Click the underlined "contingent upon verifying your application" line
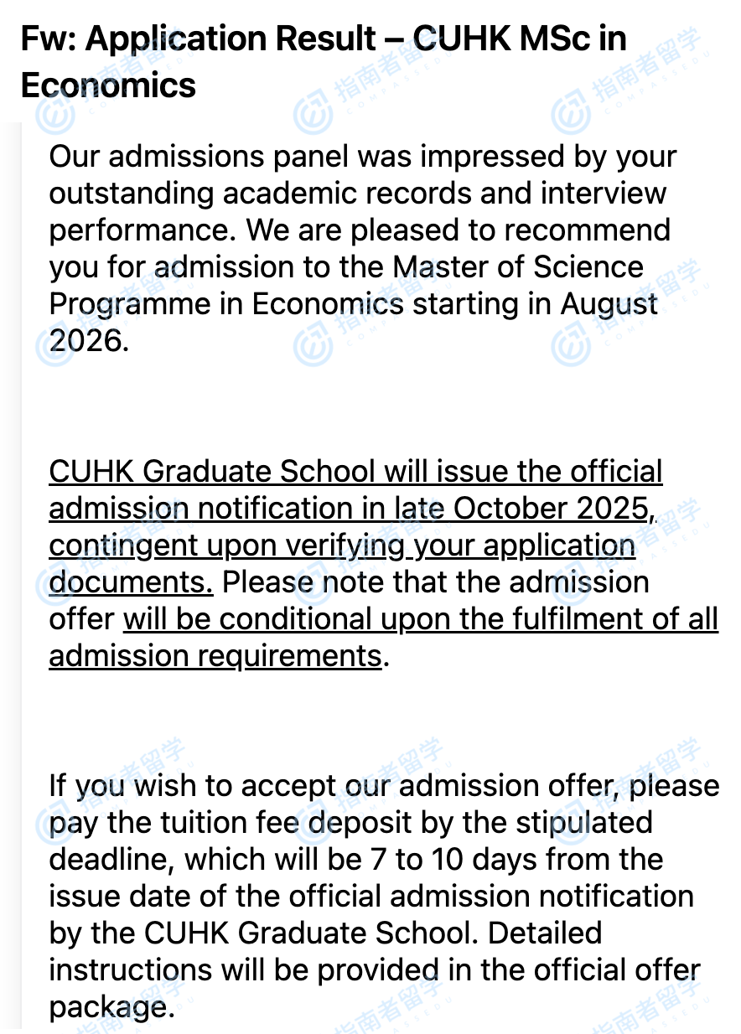 click(x=342, y=545)
